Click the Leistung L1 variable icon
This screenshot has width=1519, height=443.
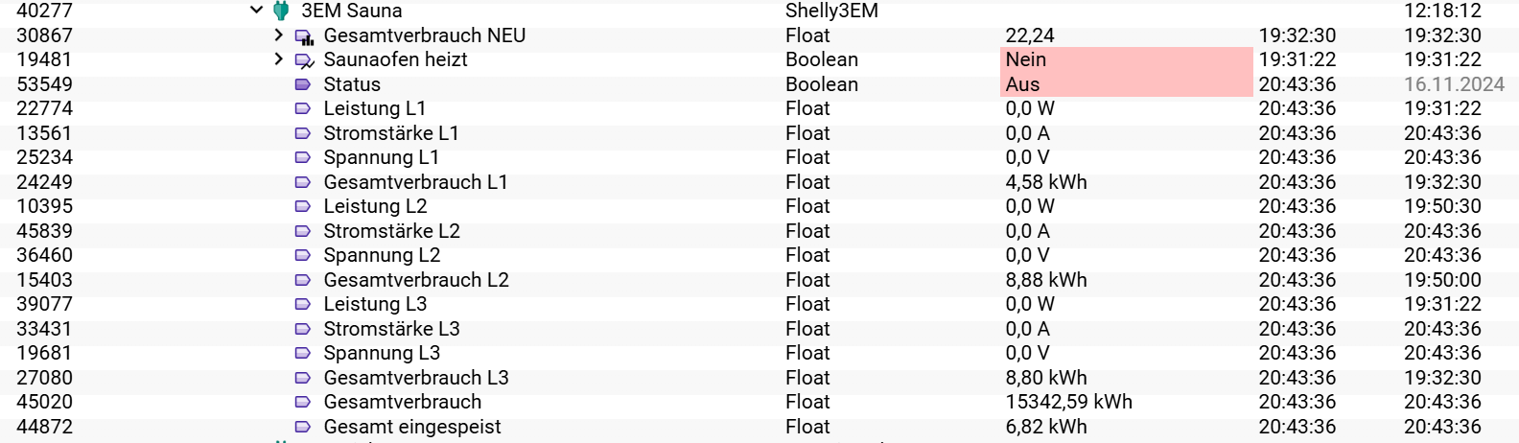303,109
